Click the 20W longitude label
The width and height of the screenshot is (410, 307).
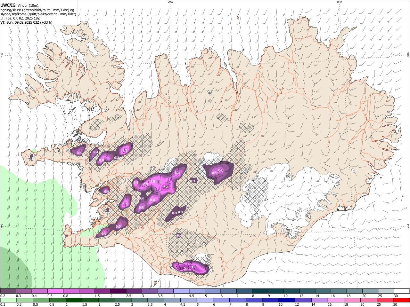(170, 2)
